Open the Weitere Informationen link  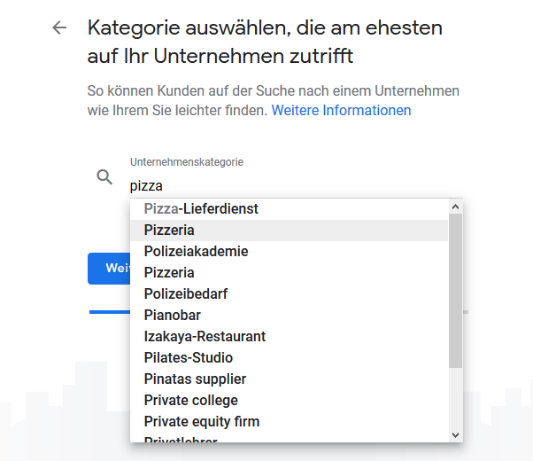(341, 111)
